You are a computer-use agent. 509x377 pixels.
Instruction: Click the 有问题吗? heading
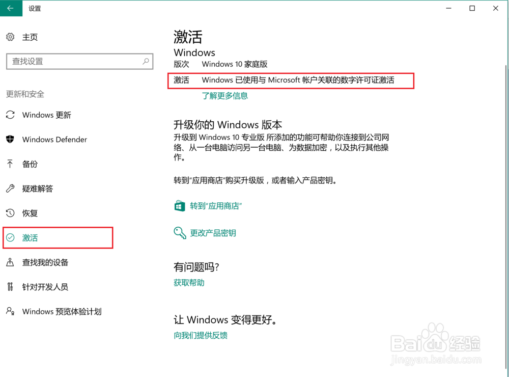point(196,267)
